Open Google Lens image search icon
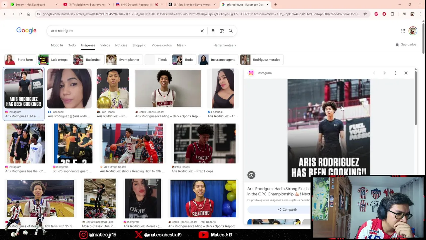 [x=222, y=31]
